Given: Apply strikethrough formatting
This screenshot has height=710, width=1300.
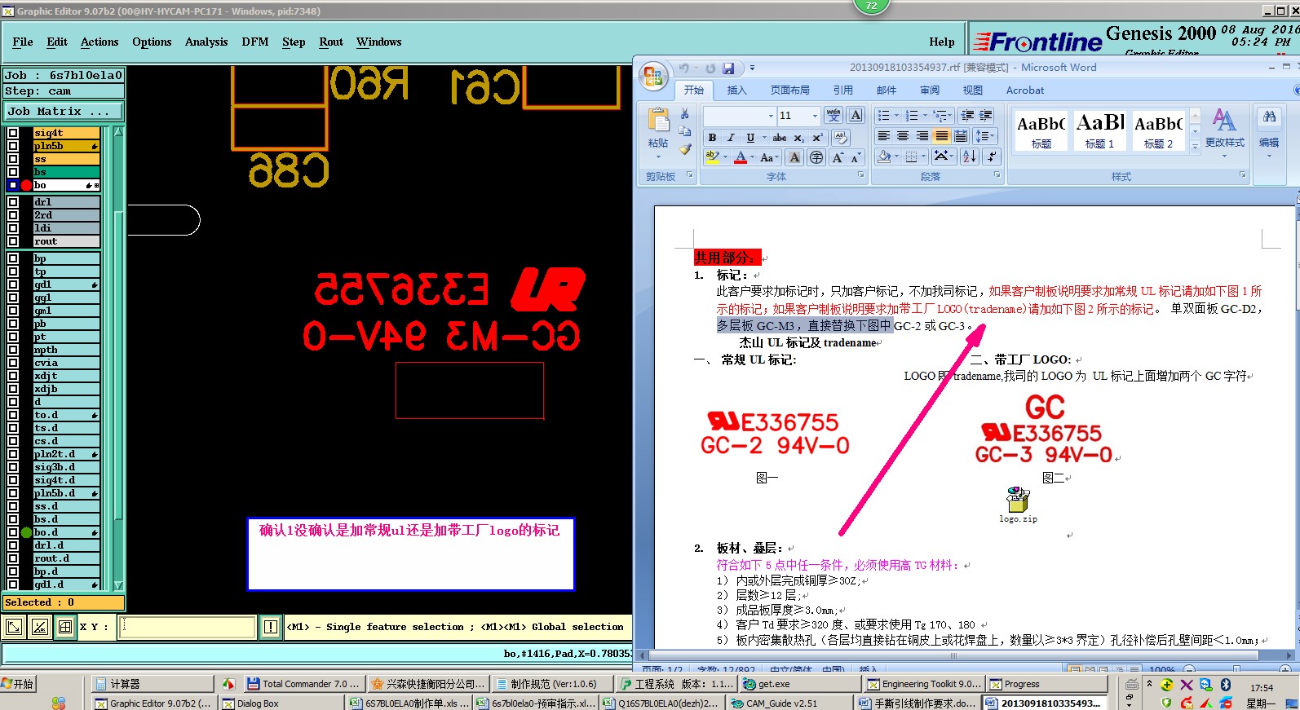Looking at the screenshot, I should (780, 138).
